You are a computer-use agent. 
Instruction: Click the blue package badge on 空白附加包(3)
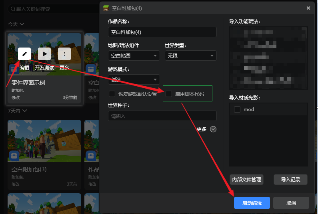click(x=14, y=156)
